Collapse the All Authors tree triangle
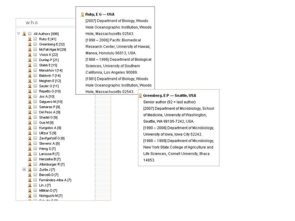The height and width of the screenshot is (221, 295). click(x=18, y=34)
